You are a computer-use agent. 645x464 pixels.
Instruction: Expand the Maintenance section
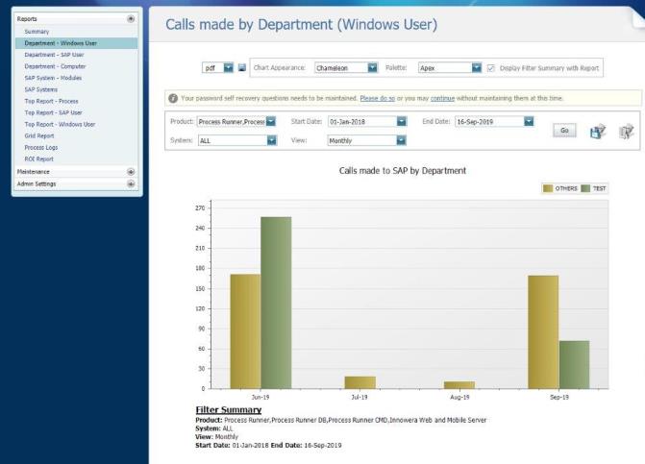click(x=131, y=172)
